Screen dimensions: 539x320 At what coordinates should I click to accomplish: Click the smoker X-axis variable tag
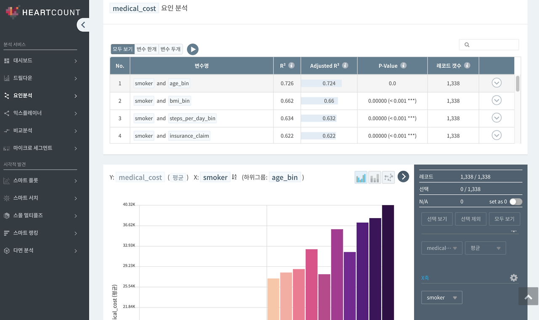pyautogui.click(x=215, y=177)
